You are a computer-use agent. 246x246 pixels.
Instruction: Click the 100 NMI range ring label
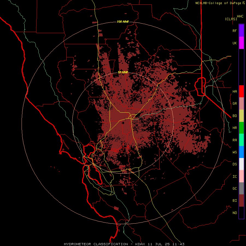click(123, 22)
